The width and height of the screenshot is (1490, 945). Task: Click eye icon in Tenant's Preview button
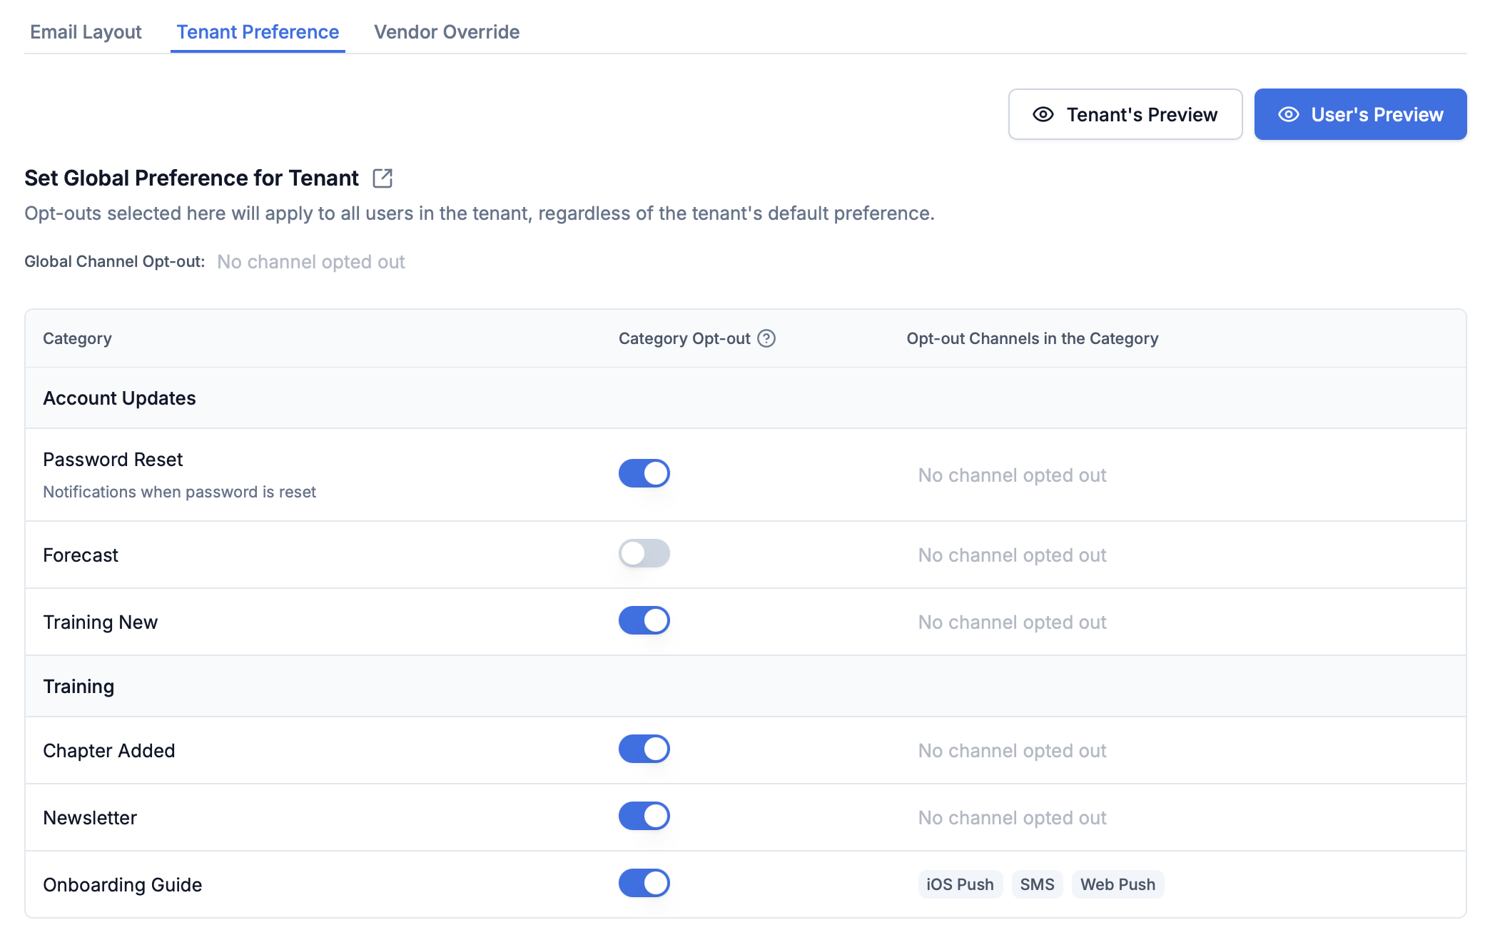tap(1043, 114)
